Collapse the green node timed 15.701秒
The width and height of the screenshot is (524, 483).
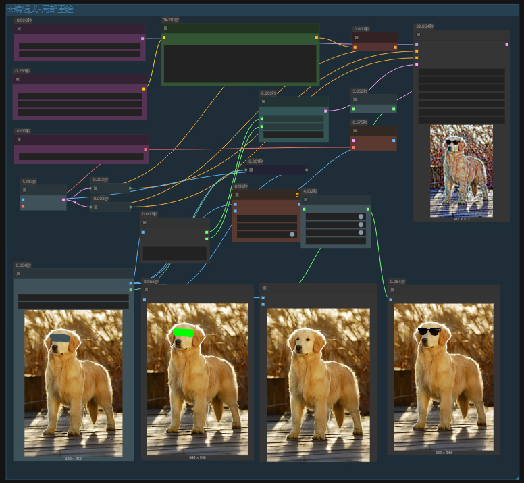[x=165, y=28]
